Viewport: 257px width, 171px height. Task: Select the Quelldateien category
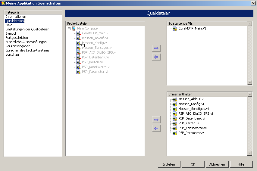(x=14, y=21)
